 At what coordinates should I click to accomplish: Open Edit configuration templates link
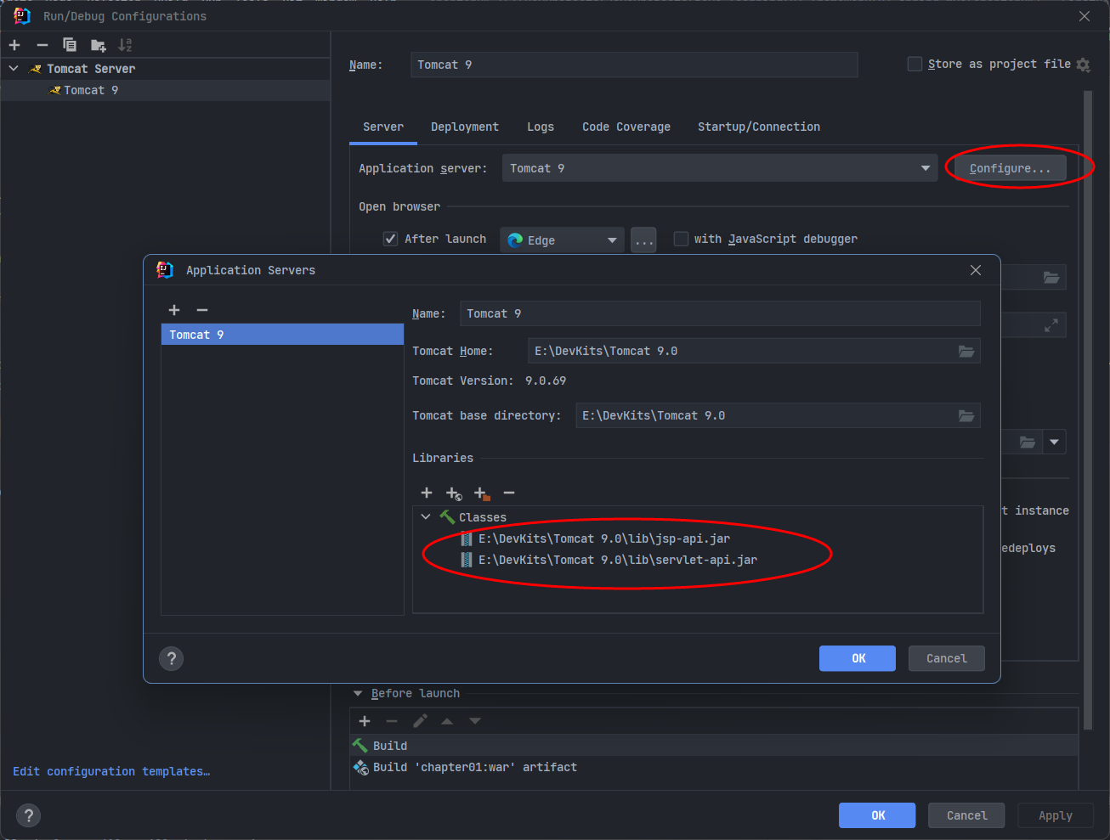click(x=111, y=771)
